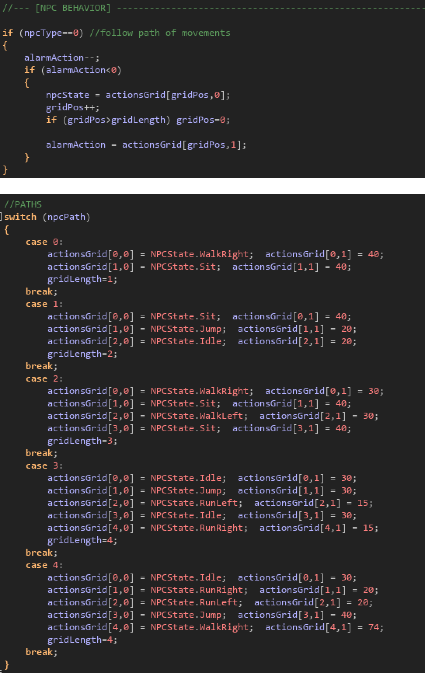Click the value 74 in case 4
This screenshot has height=673, width=425.
point(373,627)
